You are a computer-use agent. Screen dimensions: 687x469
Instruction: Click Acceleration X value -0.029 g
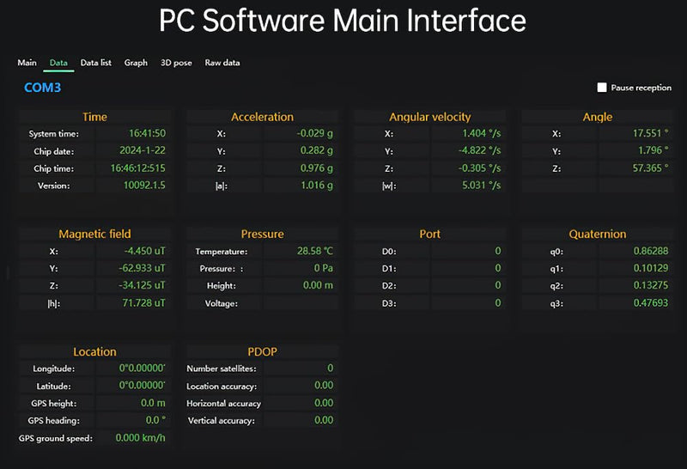click(x=314, y=133)
